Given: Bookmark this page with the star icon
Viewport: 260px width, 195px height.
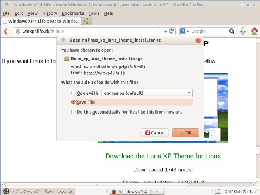Looking at the screenshot, I should 160,31.
